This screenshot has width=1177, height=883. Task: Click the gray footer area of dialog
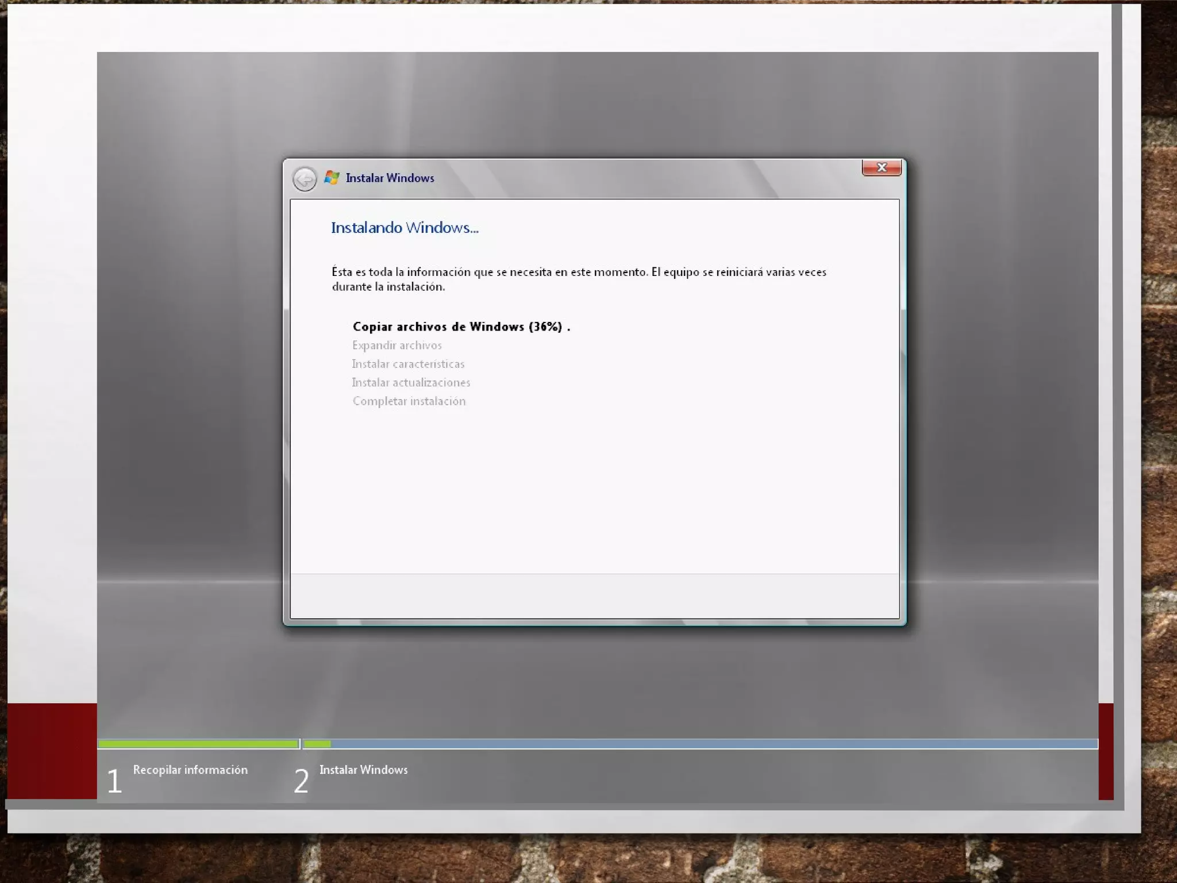point(594,596)
